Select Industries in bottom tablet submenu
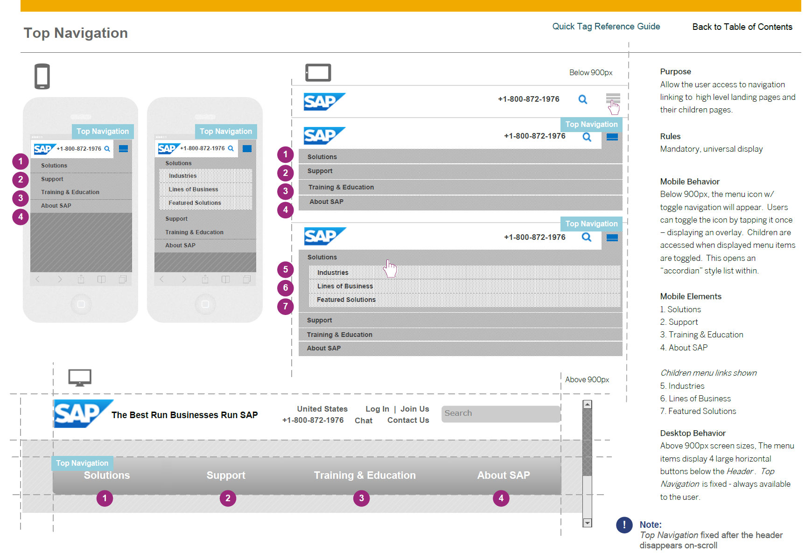This screenshot has height=560, width=812. pos(465,273)
